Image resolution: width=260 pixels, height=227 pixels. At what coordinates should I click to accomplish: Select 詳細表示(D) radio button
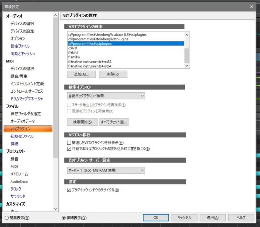point(64,218)
